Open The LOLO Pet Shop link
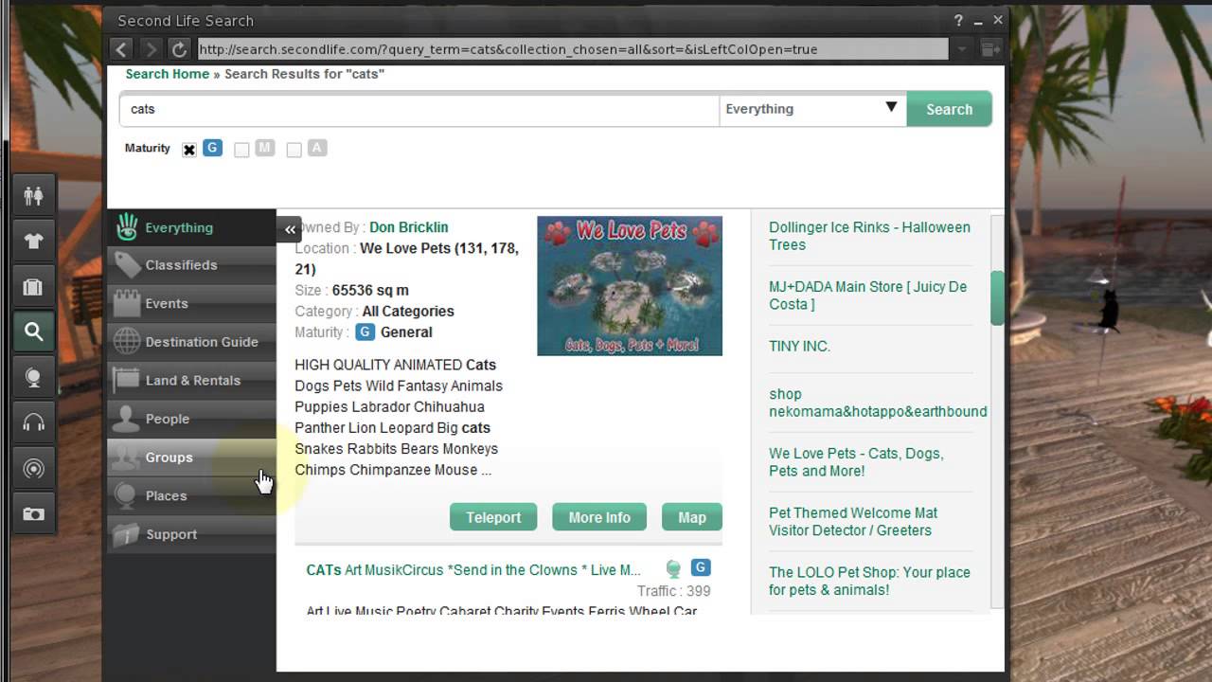This screenshot has width=1212, height=682. click(x=869, y=581)
